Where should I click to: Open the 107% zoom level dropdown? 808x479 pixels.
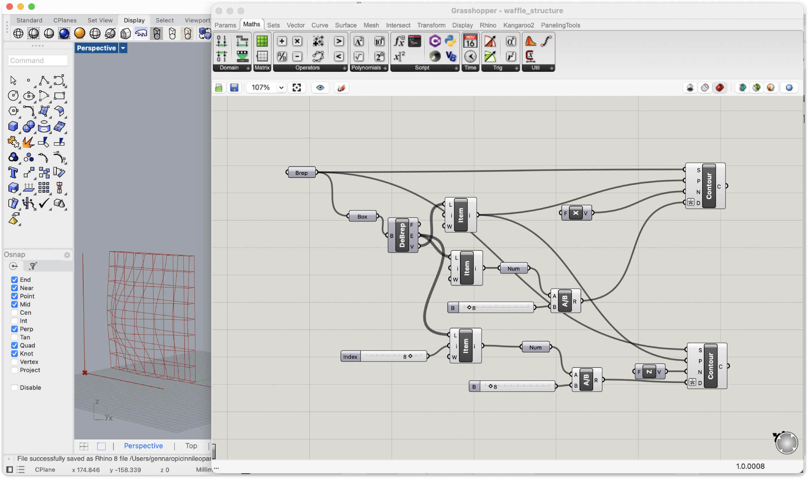tap(281, 88)
